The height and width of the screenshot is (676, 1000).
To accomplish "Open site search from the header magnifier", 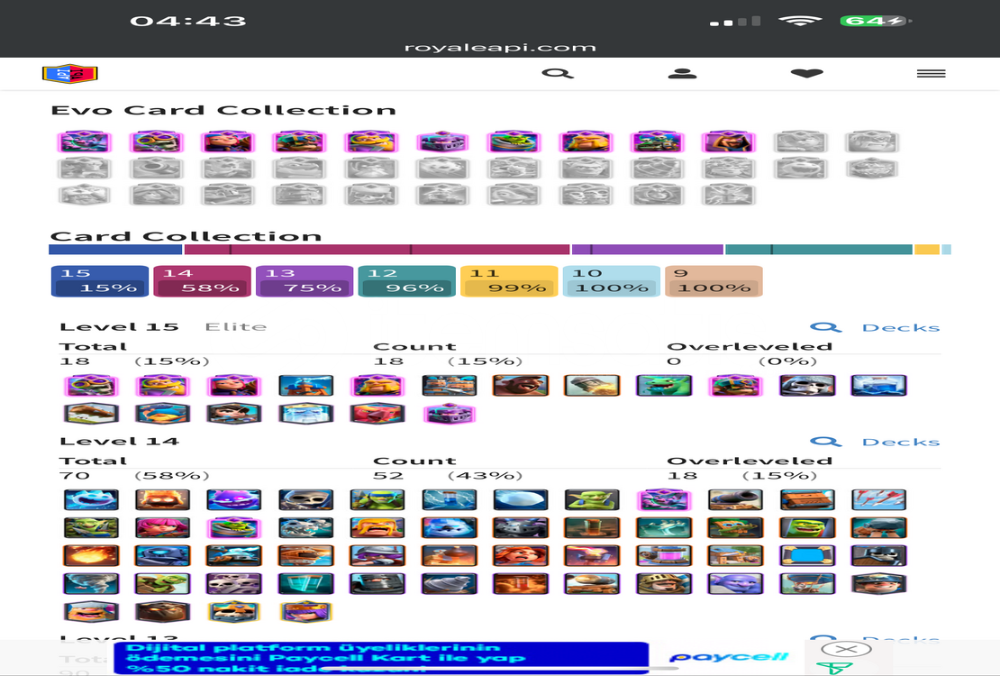I will (x=558, y=73).
